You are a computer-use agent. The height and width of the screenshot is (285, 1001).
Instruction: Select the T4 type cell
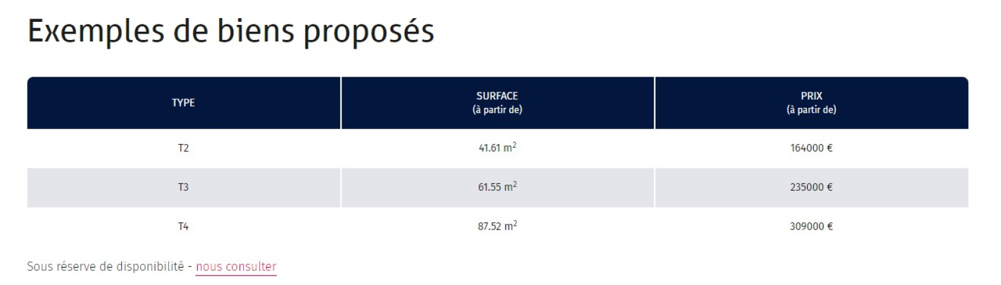(x=183, y=226)
